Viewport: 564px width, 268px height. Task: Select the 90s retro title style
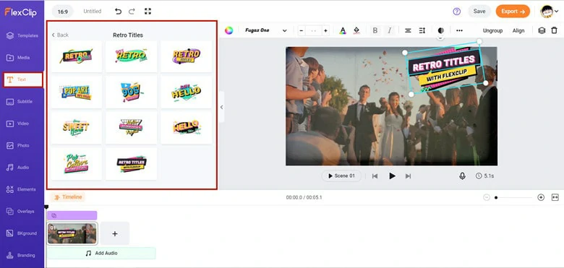(x=132, y=92)
